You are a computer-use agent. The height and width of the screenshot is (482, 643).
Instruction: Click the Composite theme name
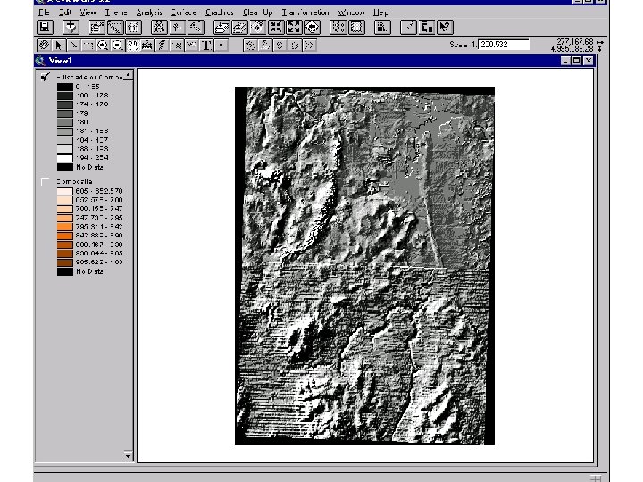[74, 181]
